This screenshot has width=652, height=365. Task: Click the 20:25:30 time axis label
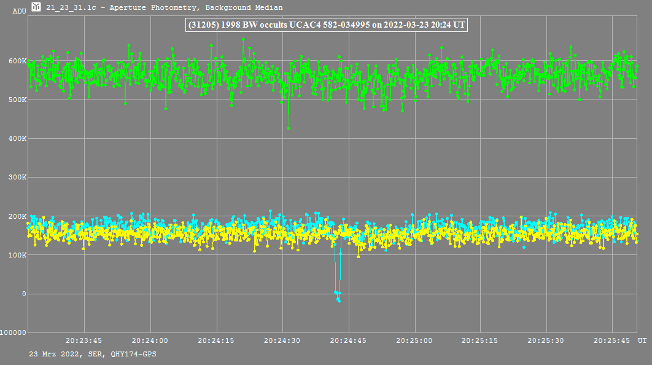coord(546,340)
